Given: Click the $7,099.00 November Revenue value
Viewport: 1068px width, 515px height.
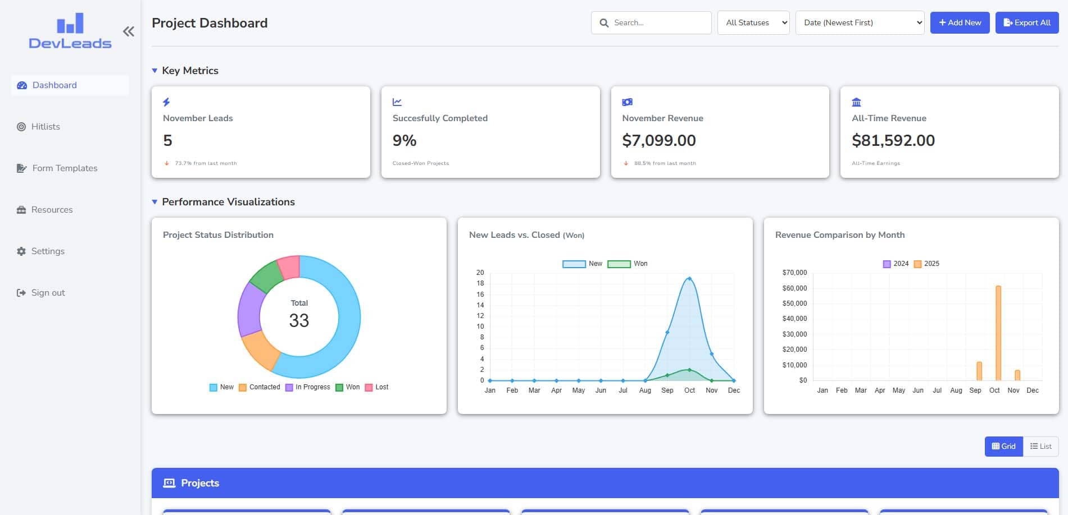Looking at the screenshot, I should [x=659, y=140].
